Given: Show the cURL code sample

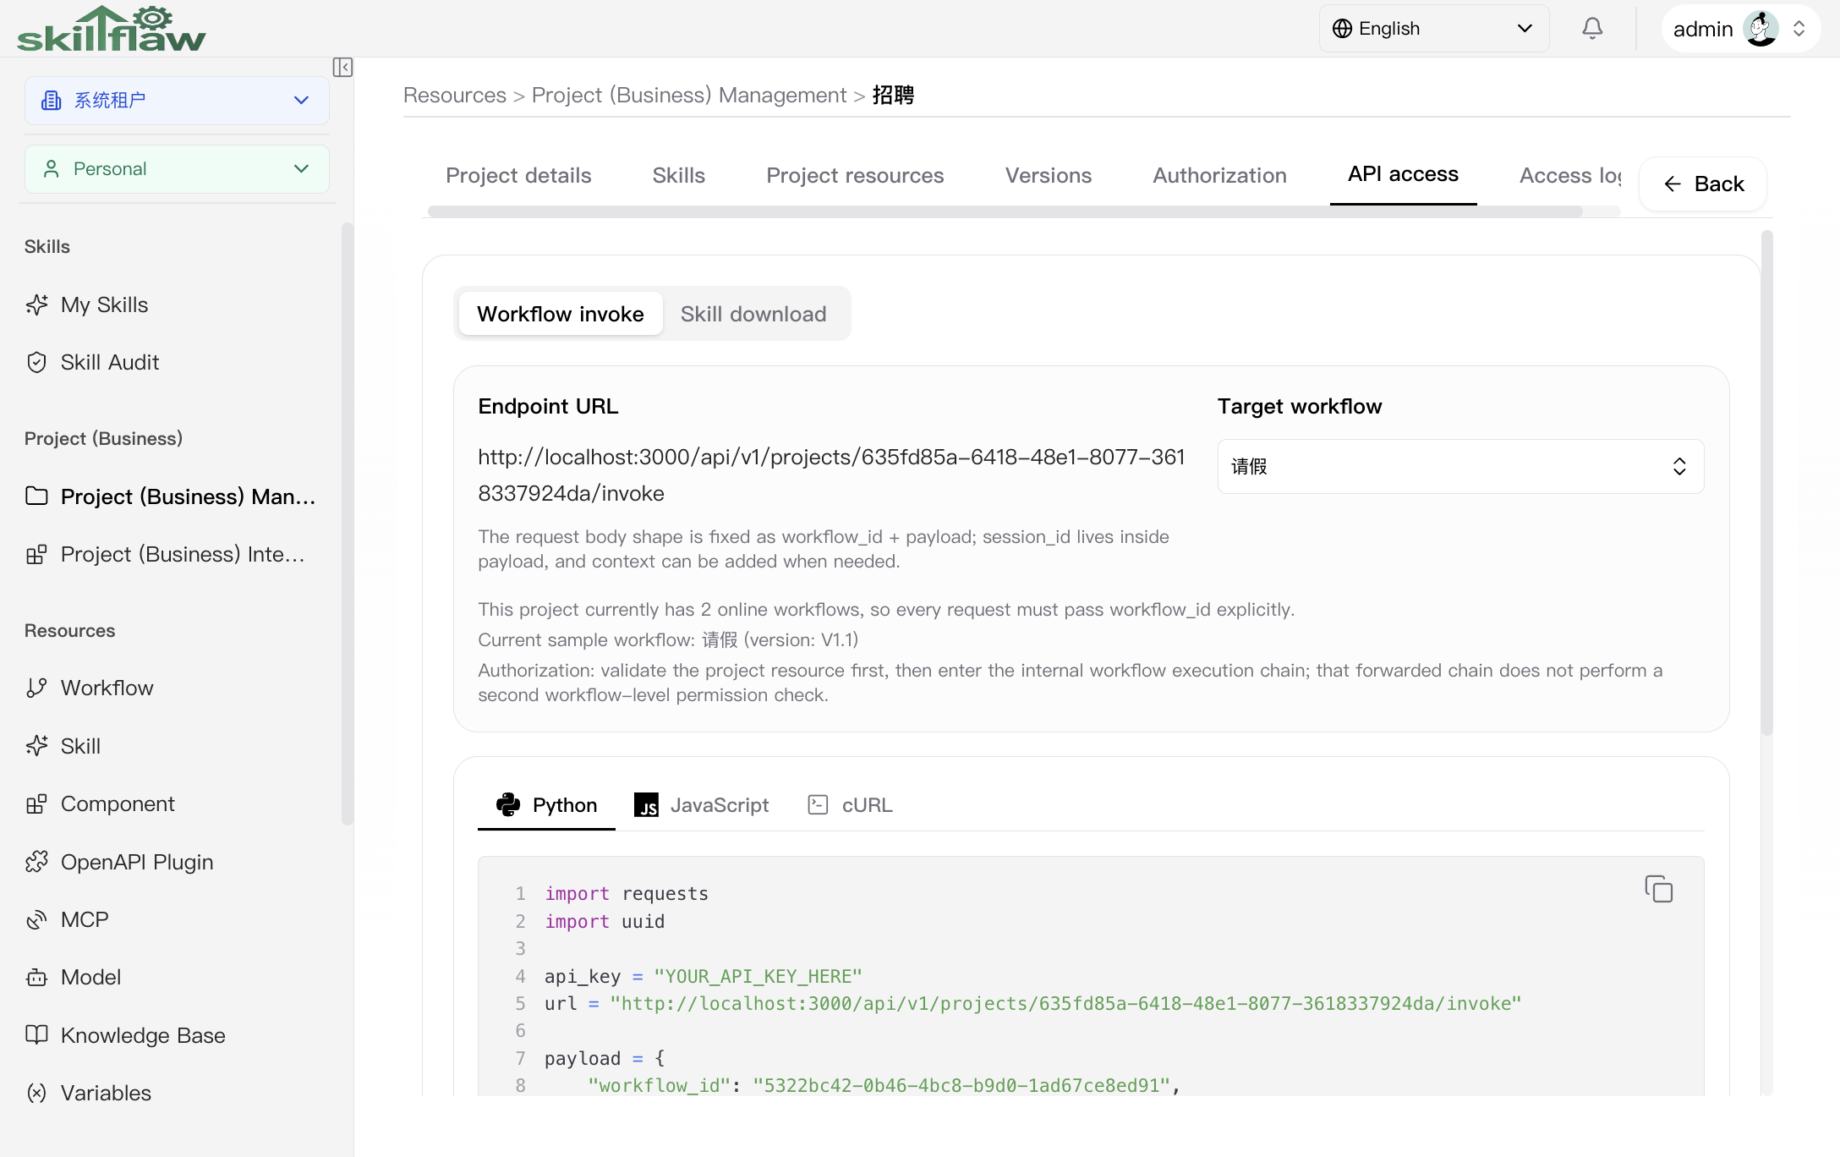Looking at the screenshot, I should [851, 804].
